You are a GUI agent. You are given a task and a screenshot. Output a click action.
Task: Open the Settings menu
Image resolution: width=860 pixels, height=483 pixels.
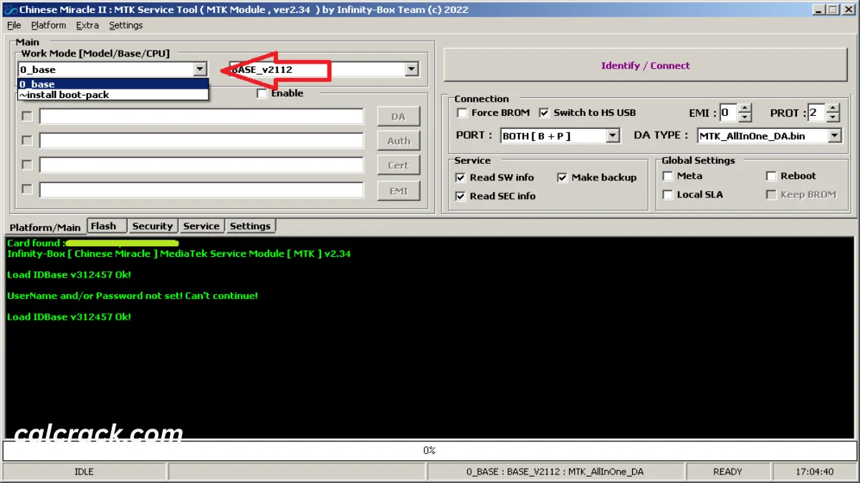[125, 25]
